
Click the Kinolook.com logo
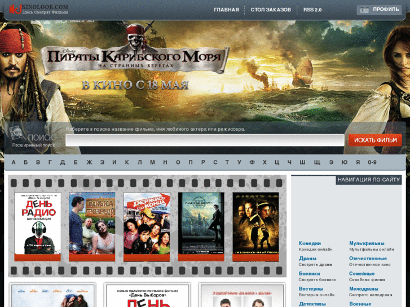pos(38,9)
